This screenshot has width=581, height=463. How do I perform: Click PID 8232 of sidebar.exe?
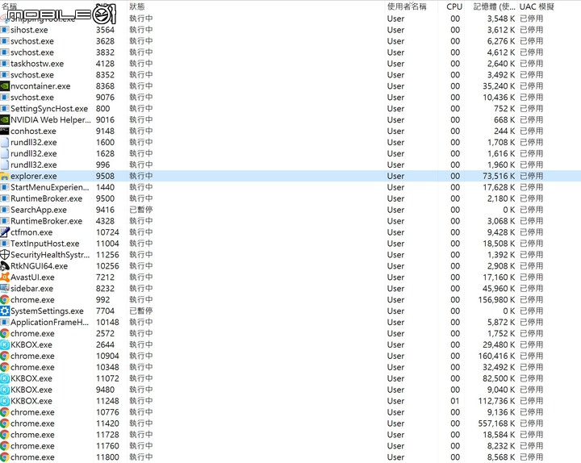[x=105, y=289]
